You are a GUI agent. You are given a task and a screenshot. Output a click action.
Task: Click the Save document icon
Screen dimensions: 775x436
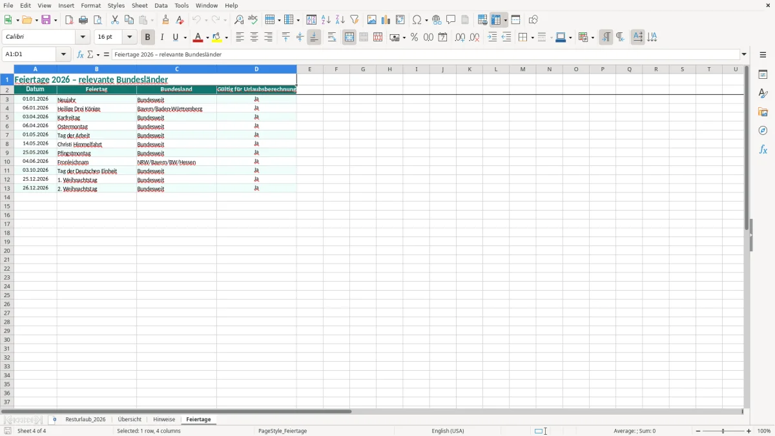click(46, 20)
